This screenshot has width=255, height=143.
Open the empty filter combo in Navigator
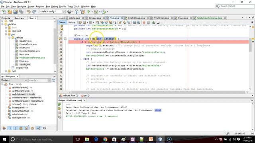tap(40, 80)
